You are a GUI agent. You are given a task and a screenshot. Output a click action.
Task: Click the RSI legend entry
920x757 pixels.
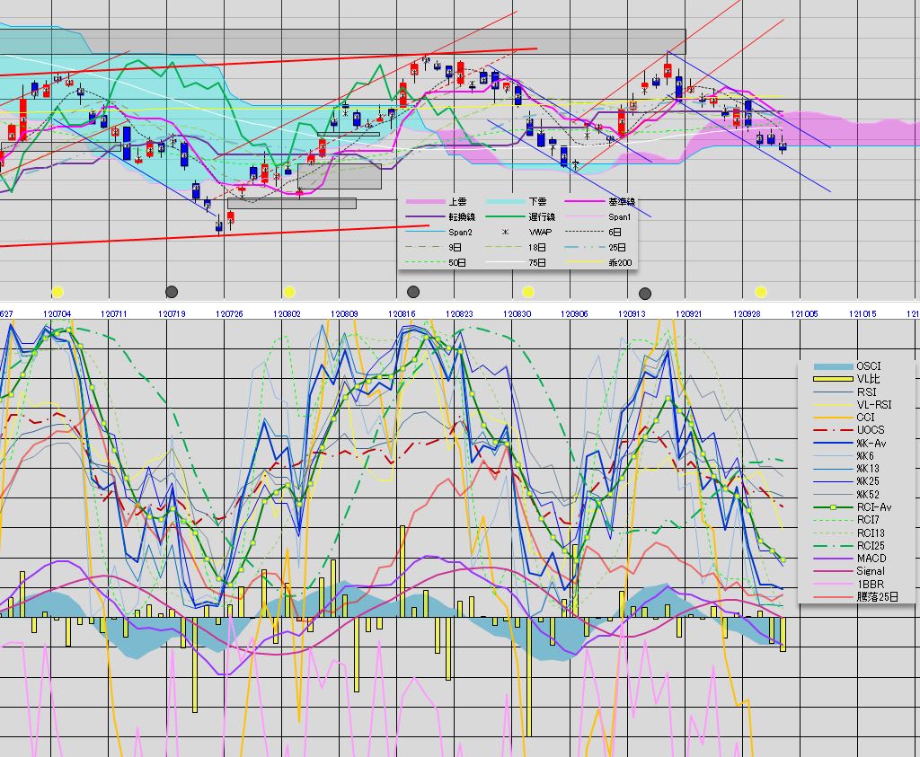click(866, 392)
